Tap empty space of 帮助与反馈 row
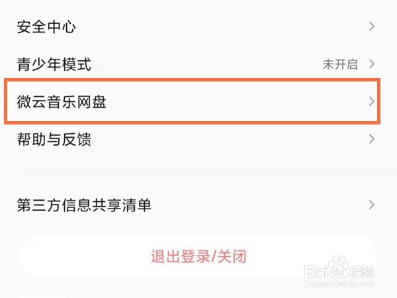 [228, 139]
